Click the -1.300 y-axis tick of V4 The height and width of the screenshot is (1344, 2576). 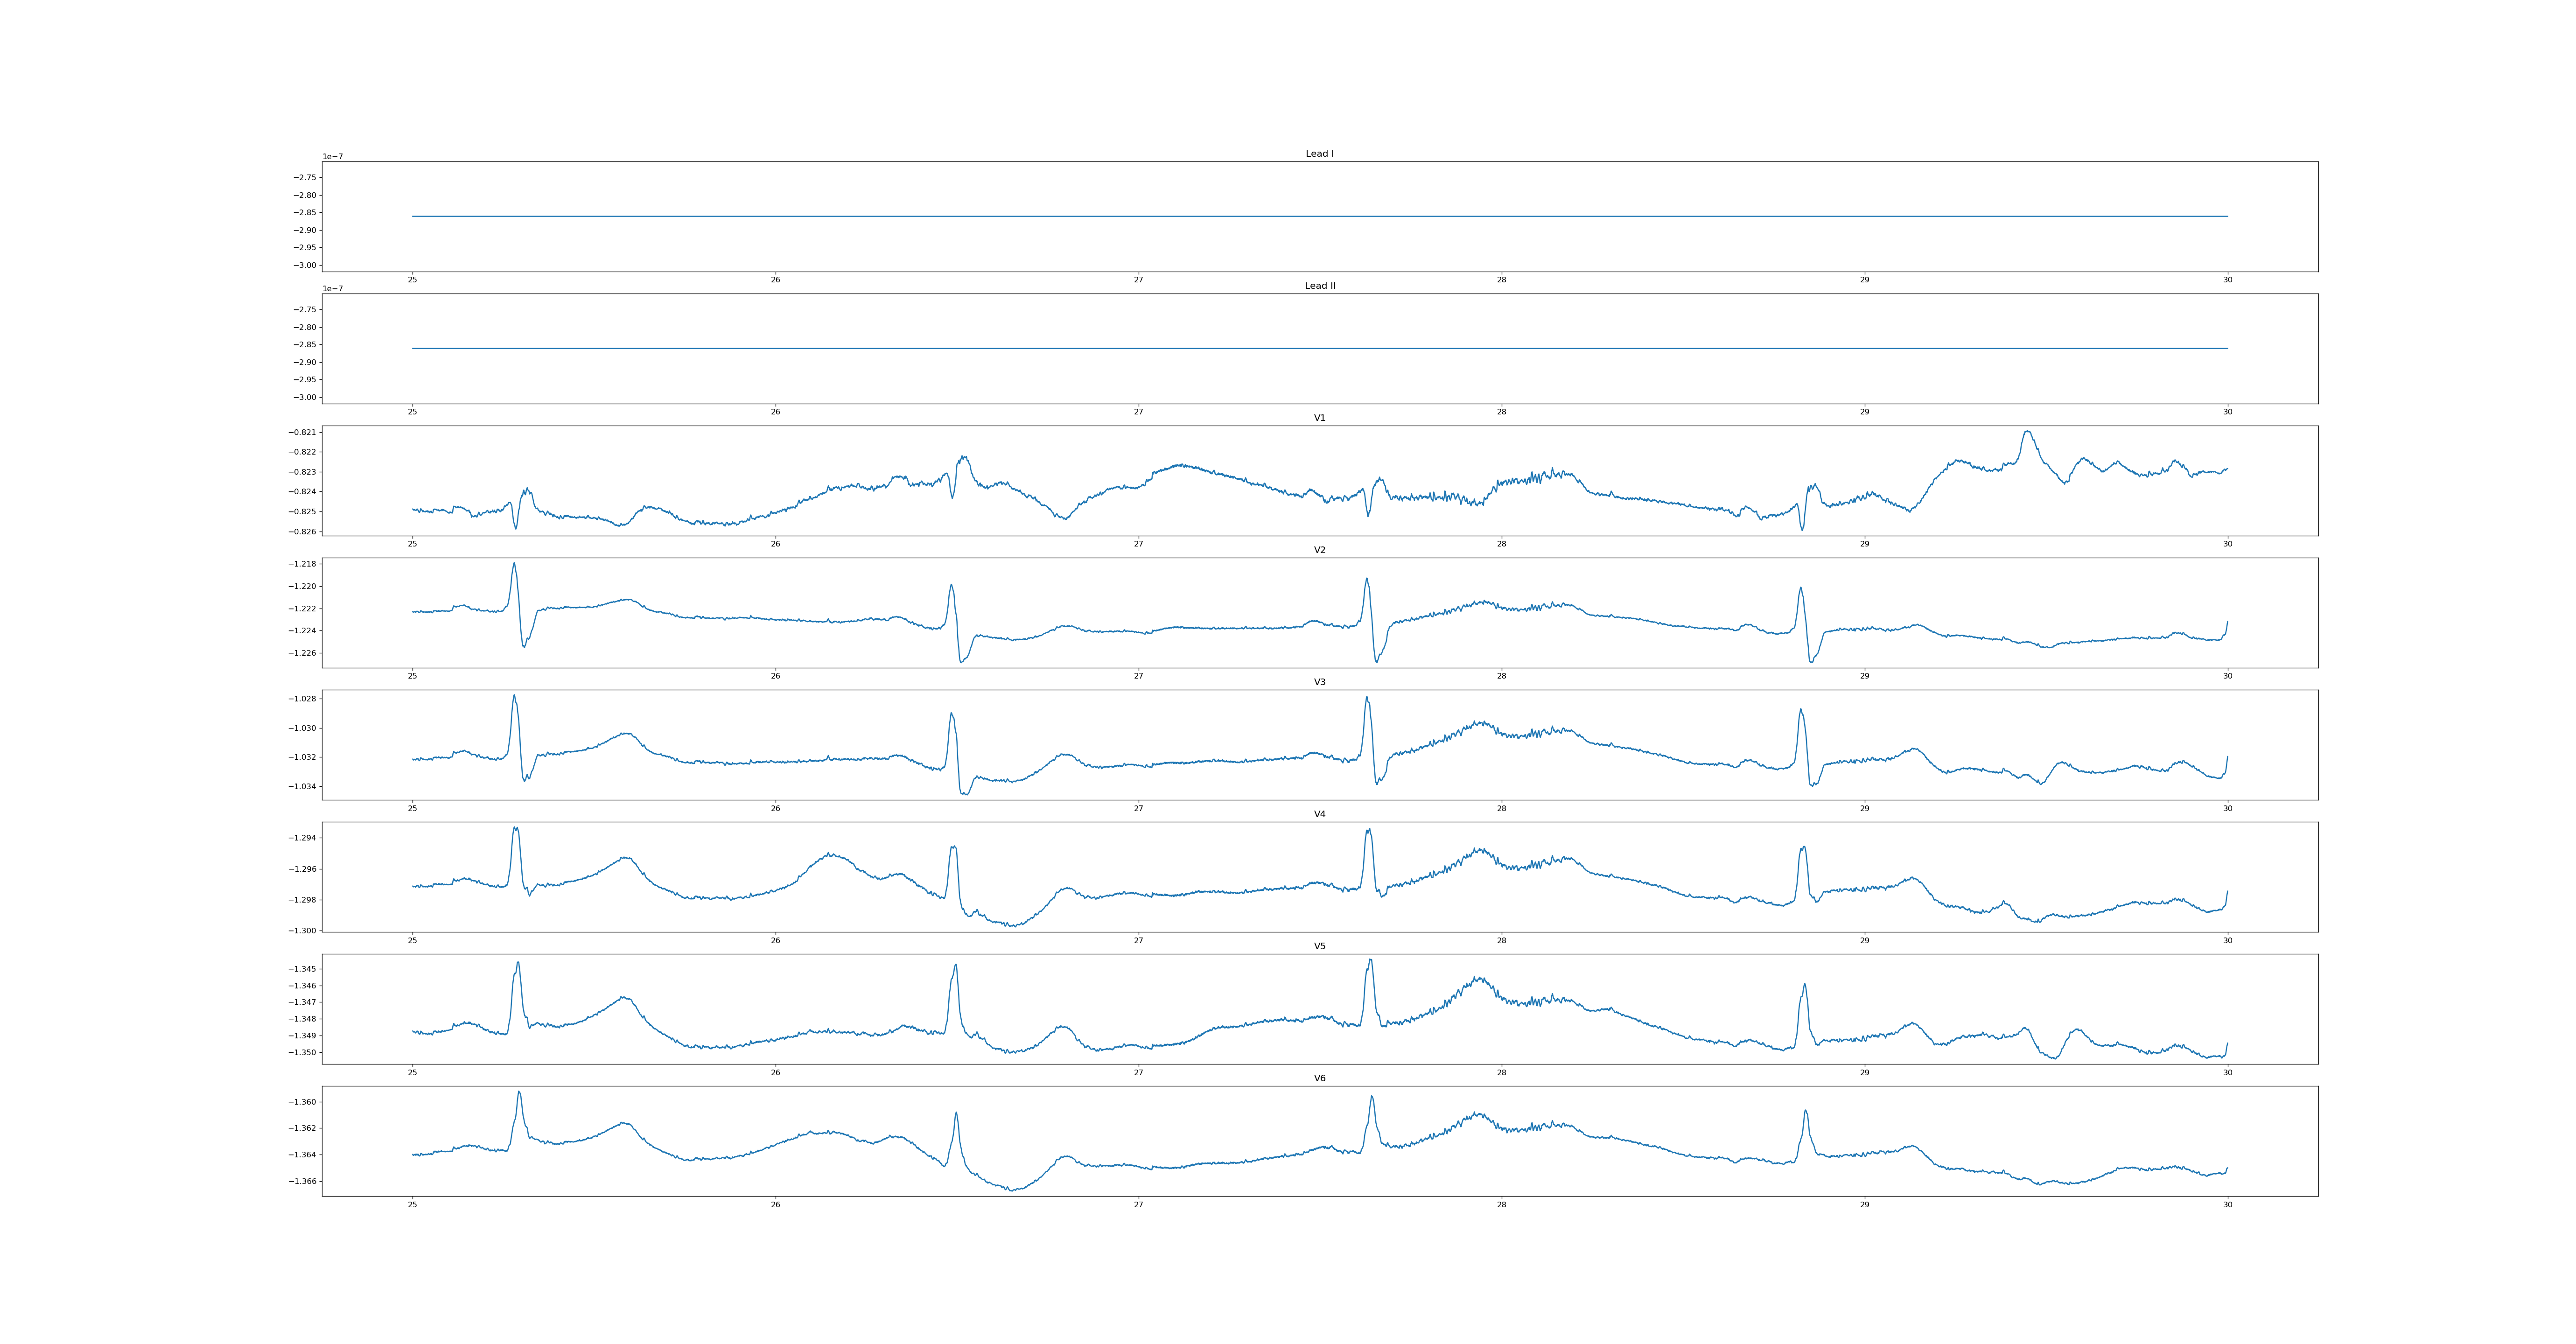pos(302,931)
